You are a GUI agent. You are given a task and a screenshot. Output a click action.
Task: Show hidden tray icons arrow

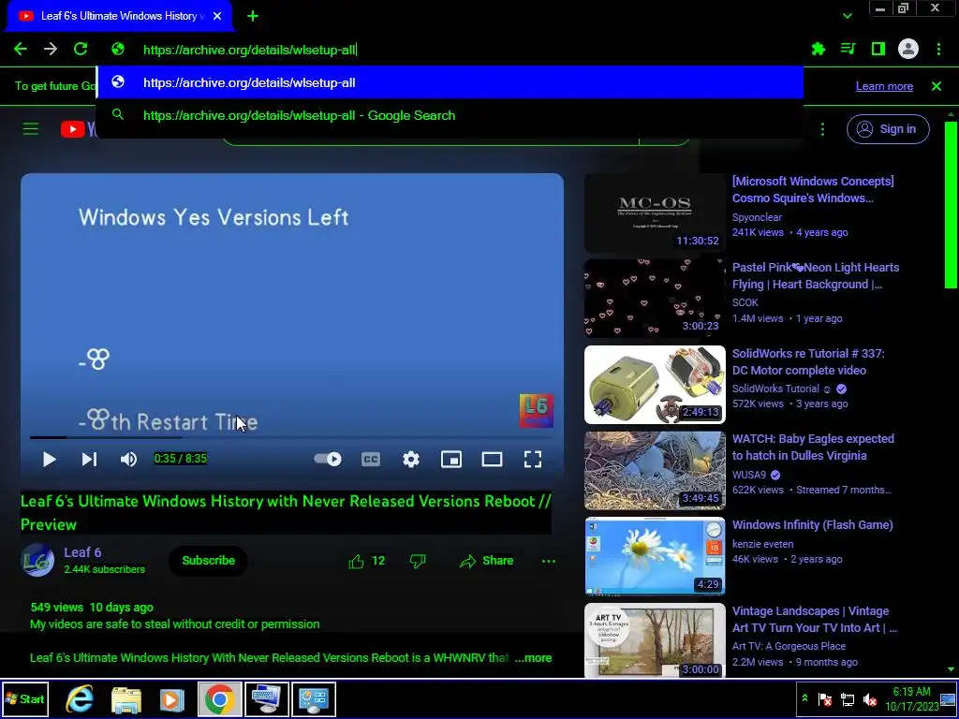(x=804, y=698)
